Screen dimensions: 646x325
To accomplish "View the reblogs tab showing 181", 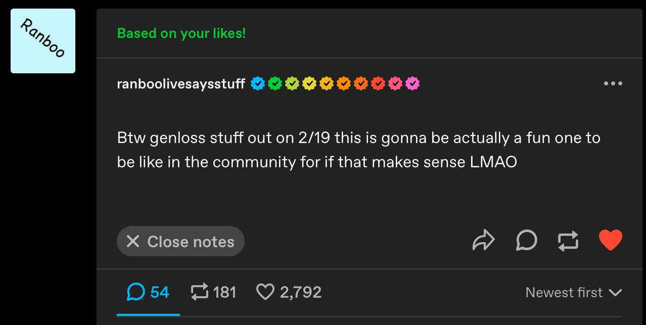I will [x=213, y=292].
